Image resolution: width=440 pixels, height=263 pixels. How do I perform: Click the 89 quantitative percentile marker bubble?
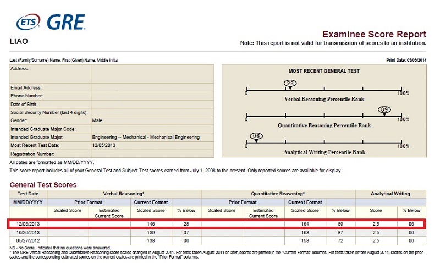tap(384, 109)
